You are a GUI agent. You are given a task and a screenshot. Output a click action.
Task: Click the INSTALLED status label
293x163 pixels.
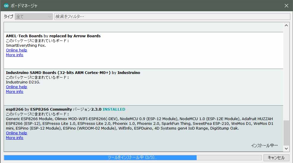click(114, 109)
